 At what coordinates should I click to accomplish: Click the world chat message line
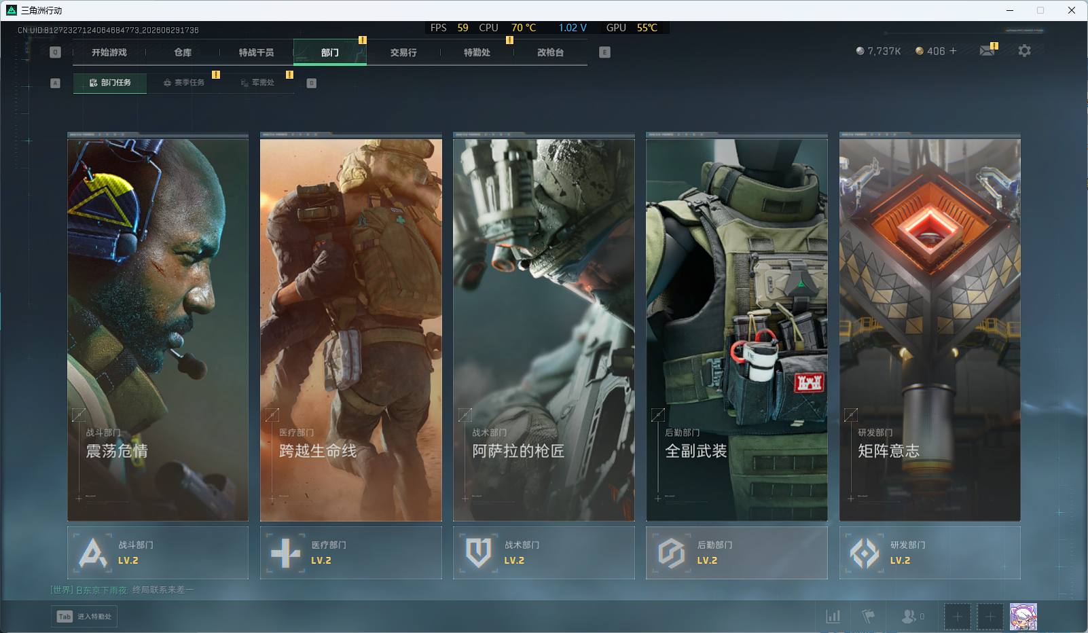pyautogui.click(x=122, y=590)
